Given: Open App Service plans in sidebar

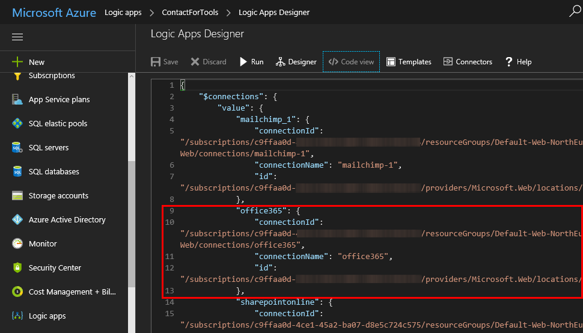Looking at the screenshot, I should click(x=59, y=99).
